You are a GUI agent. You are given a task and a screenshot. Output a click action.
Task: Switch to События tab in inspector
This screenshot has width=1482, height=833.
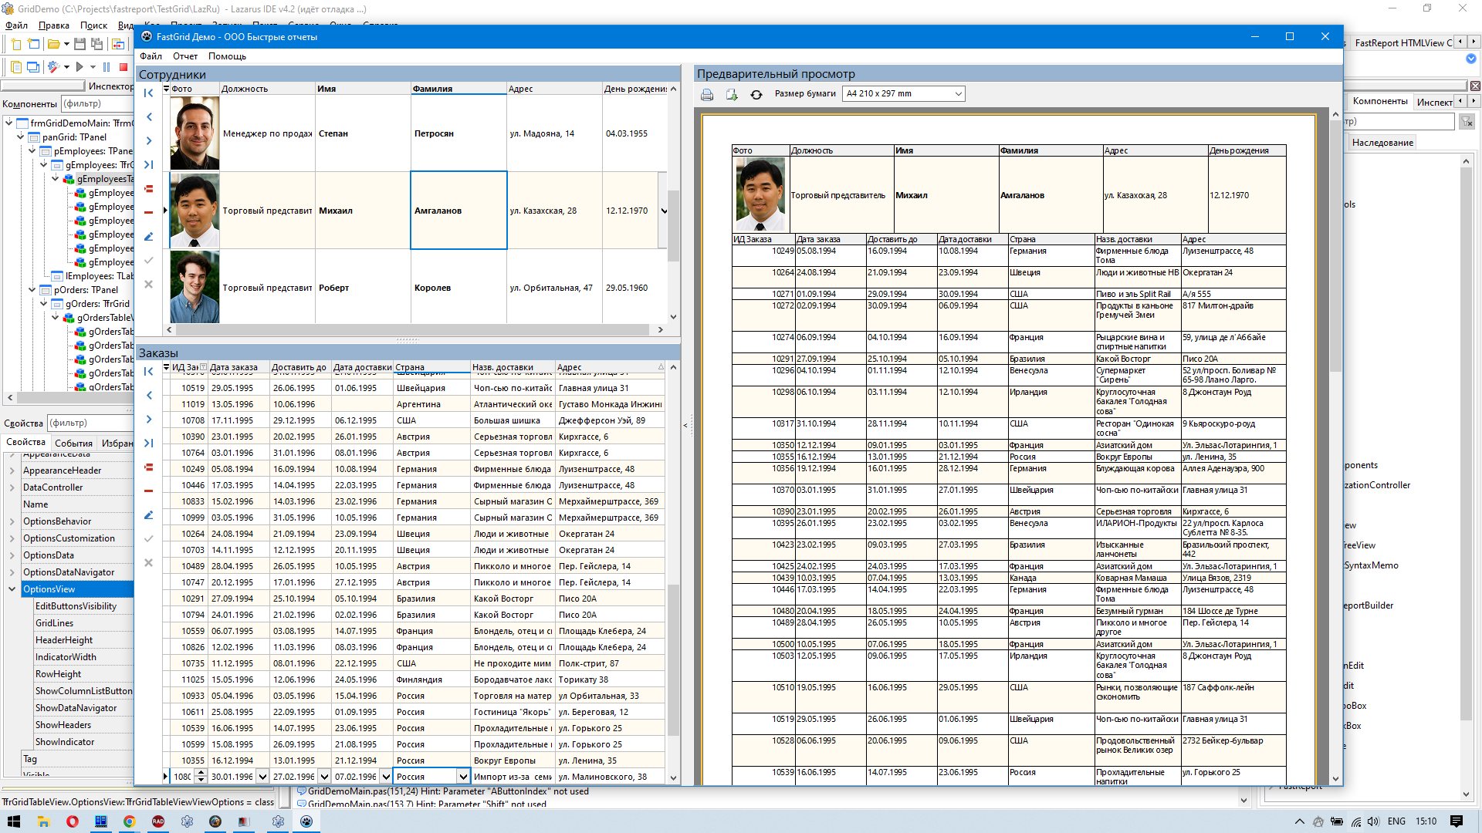[x=73, y=443]
